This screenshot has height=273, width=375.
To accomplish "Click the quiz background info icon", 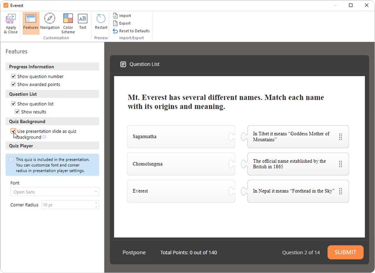I will tap(44, 137).
